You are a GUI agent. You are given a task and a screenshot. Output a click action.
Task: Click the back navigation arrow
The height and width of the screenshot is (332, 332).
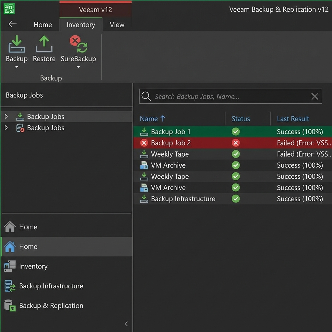click(x=12, y=24)
